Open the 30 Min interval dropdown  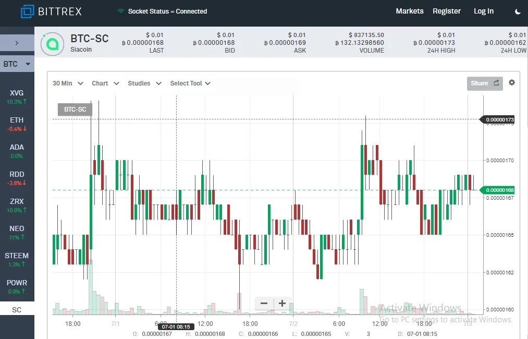tap(68, 83)
